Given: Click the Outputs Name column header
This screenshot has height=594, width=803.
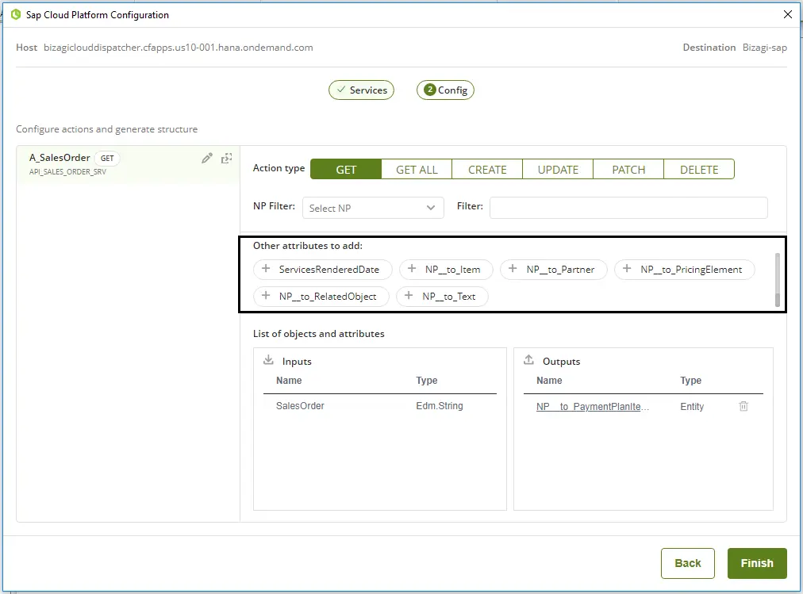Looking at the screenshot, I should click(549, 381).
